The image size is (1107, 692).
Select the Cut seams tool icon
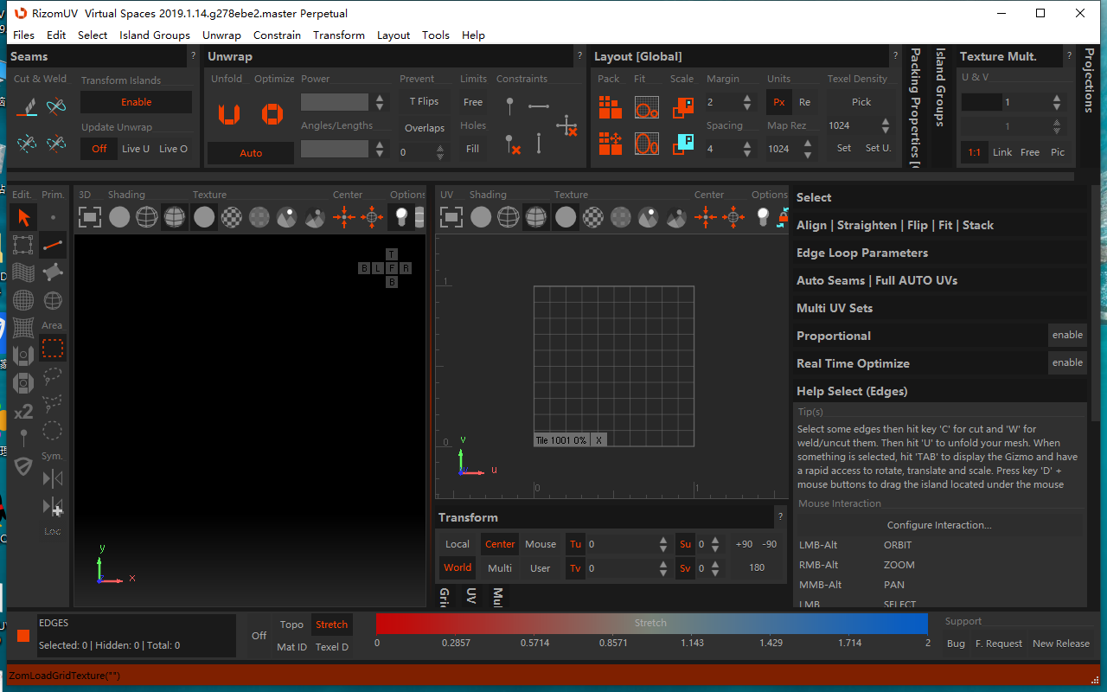(x=28, y=106)
